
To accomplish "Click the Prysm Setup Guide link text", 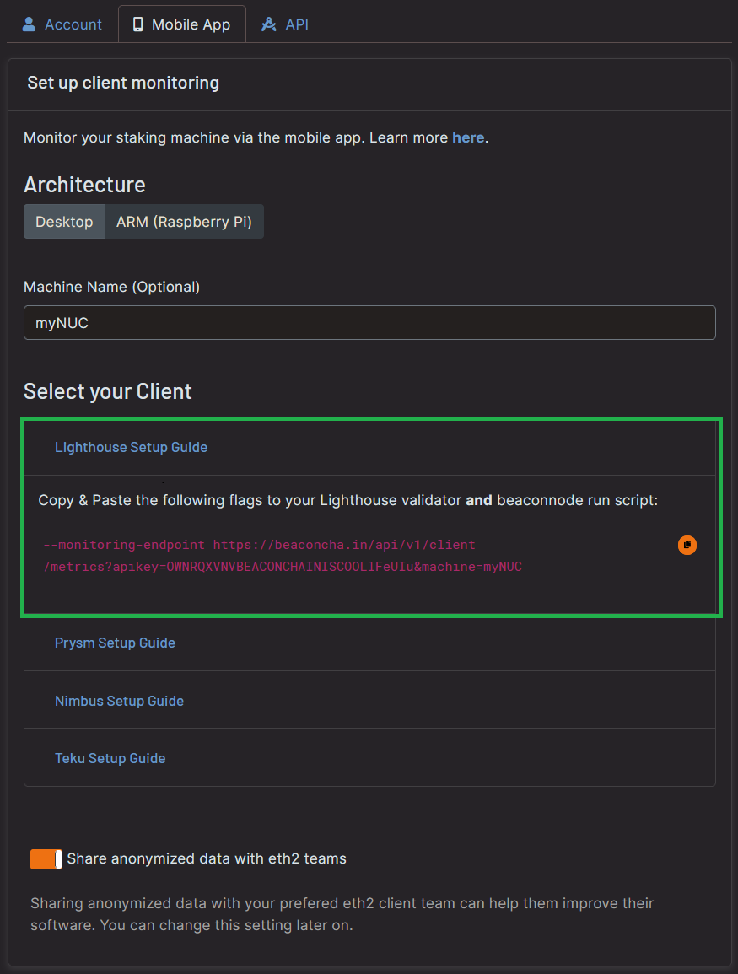I will [x=115, y=643].
